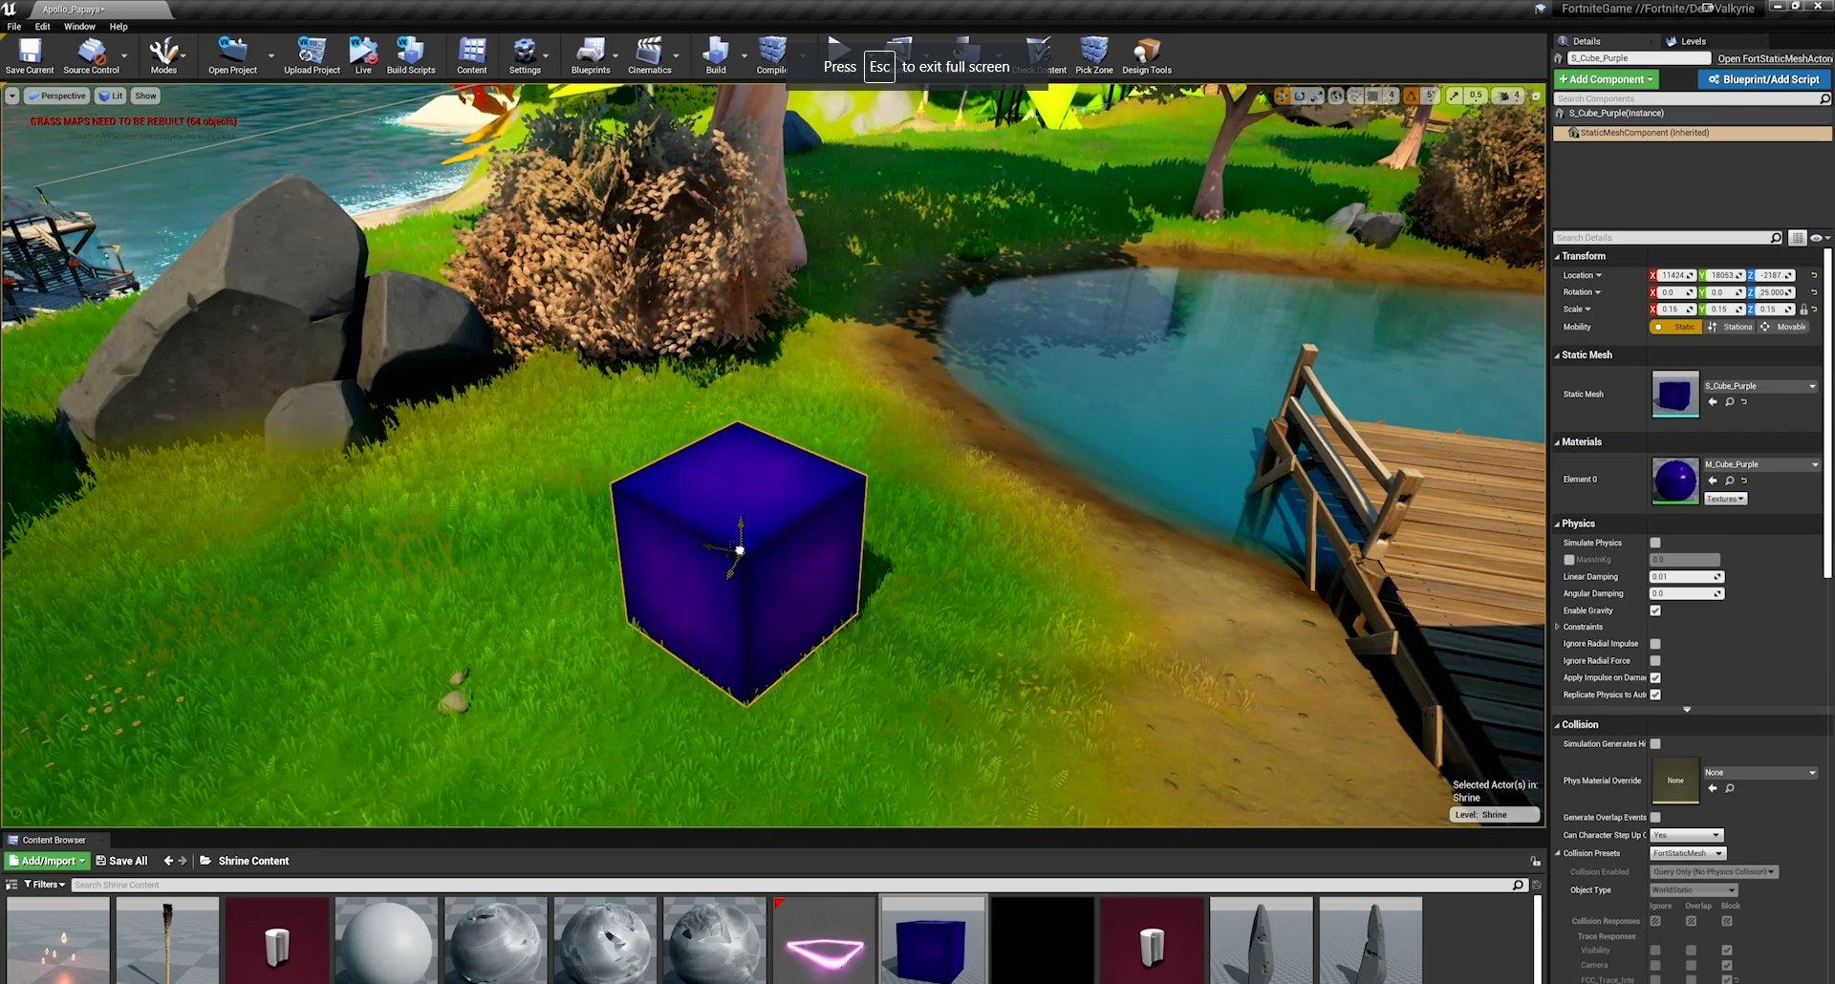Screen dimensions: 1835x984
Task: Maximize viewport using the corner icon
Action: point(1536,96)
